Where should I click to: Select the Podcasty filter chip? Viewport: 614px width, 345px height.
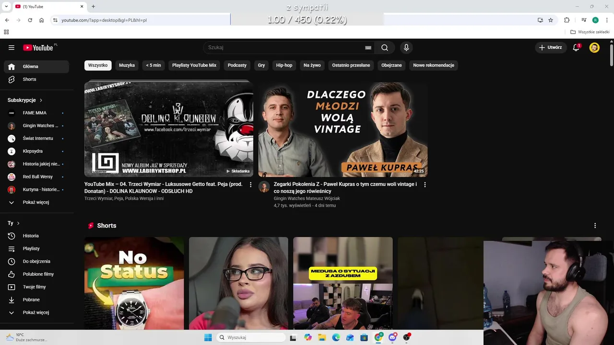click(237, 65)
